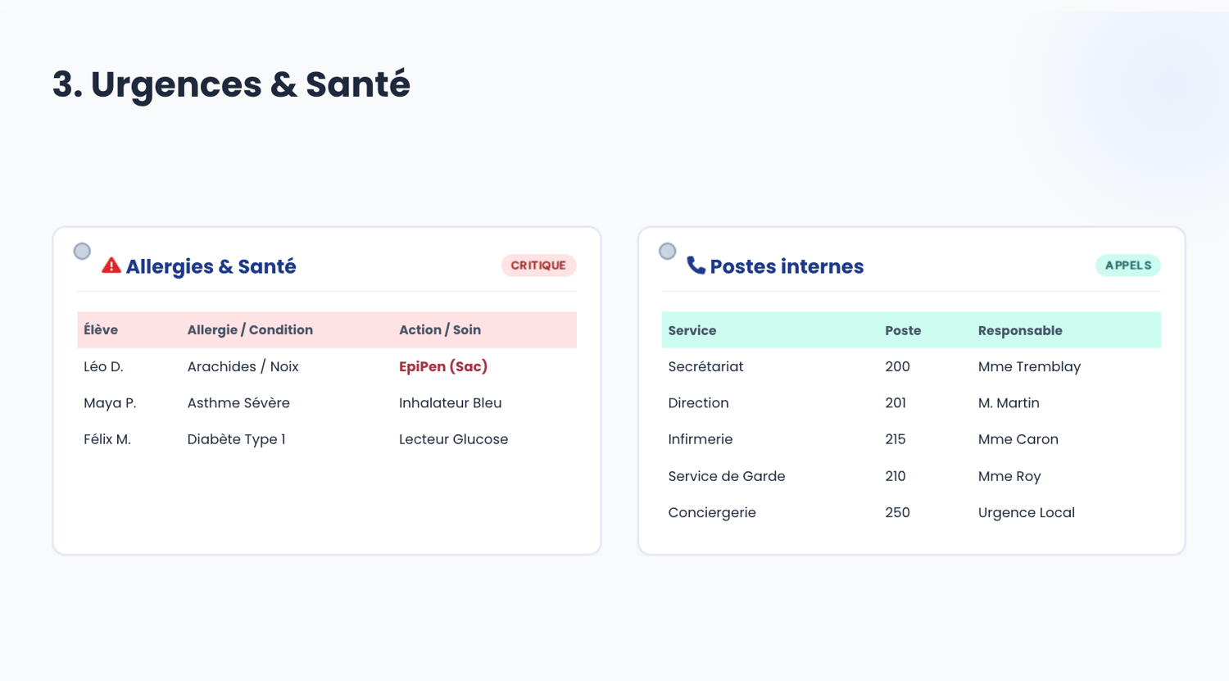Select the Allergie / Condition column header
Screen dimensions: 1229x681
[250, 330]
